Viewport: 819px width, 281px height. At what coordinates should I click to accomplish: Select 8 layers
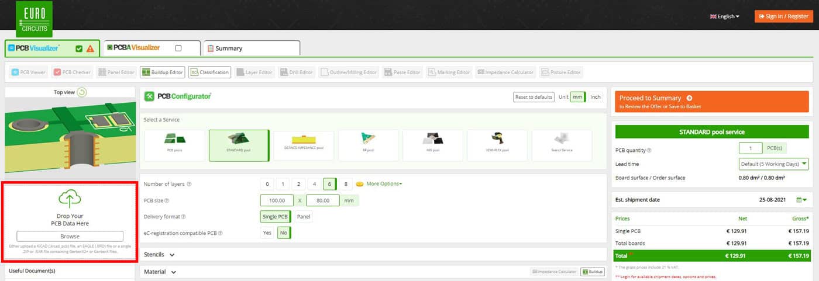[346, 184]
